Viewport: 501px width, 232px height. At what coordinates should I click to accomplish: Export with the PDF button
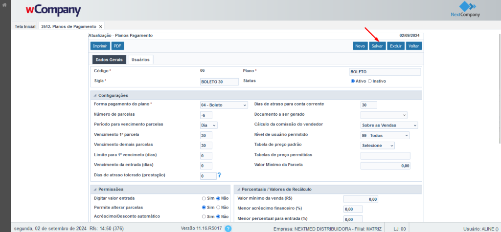tap(117, 46)
